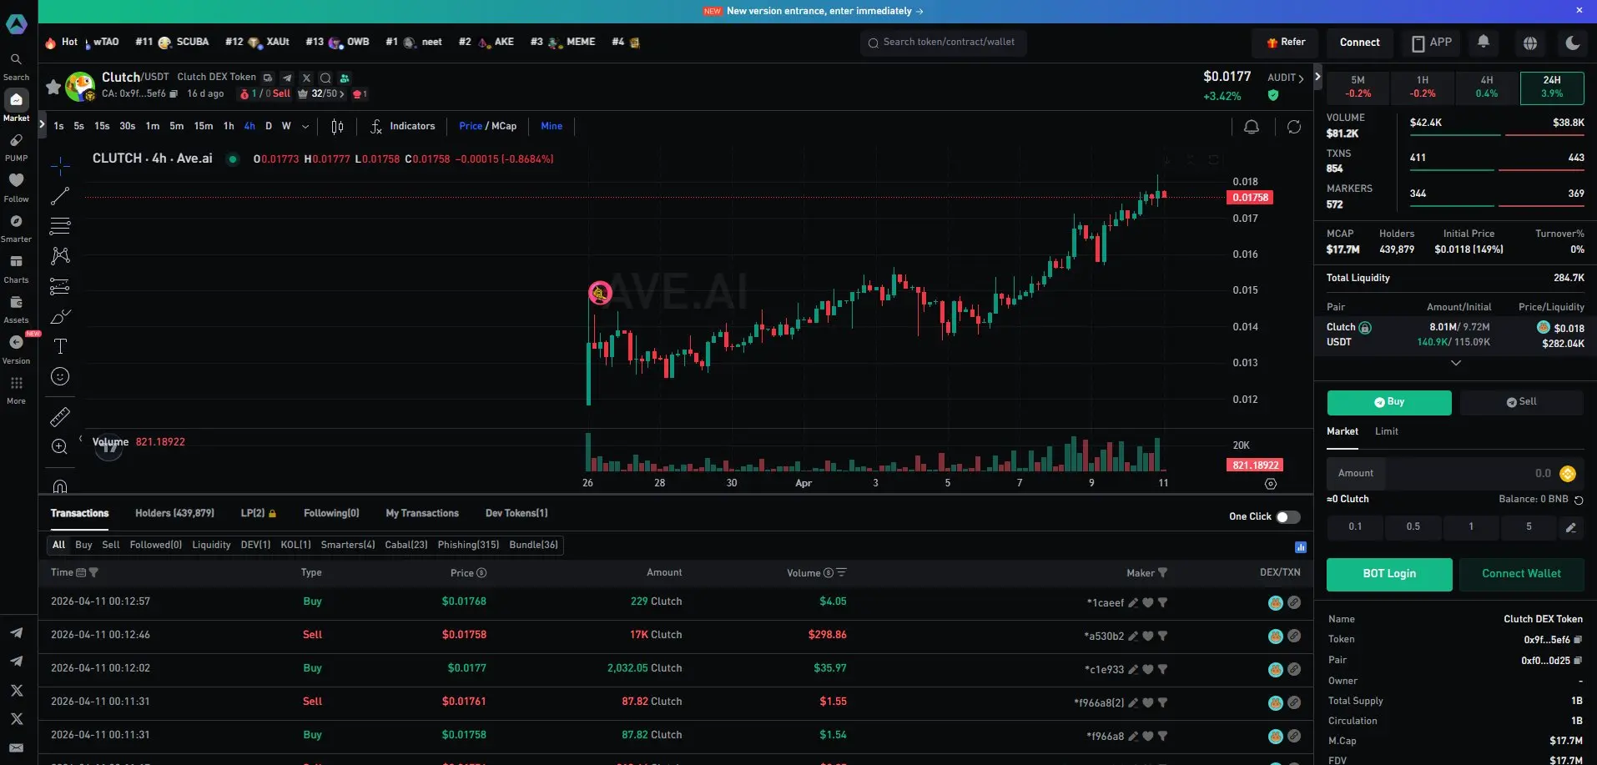
Task: Open the Clutch token X (Twitter) icon
Action: point(306,78)
